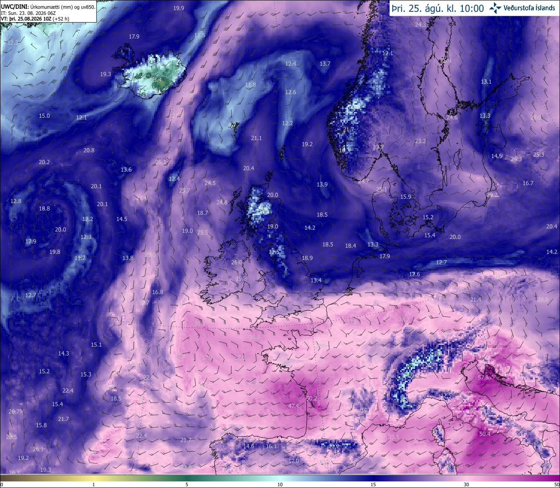Viewport: 560px width, 488px height.
Task: Click the IT initial time line in header
Action: (28, 13)
